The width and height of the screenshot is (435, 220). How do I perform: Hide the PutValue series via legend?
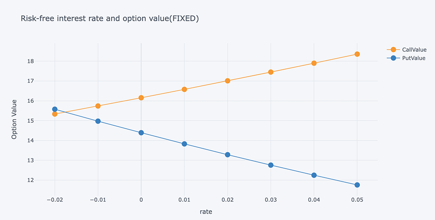pos(412,58)
